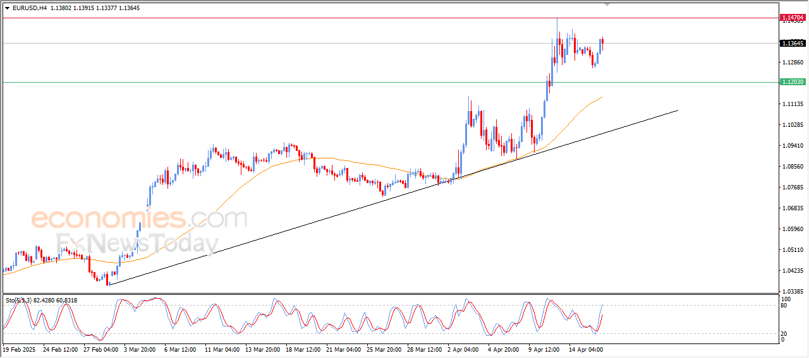The height and width of the screenshot is (358, 809).
Task: Click the 19 Feb 2025 date label
Action: tap(18, 349)
